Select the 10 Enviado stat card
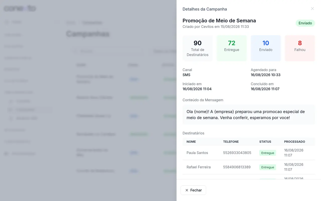 [266, 48]
